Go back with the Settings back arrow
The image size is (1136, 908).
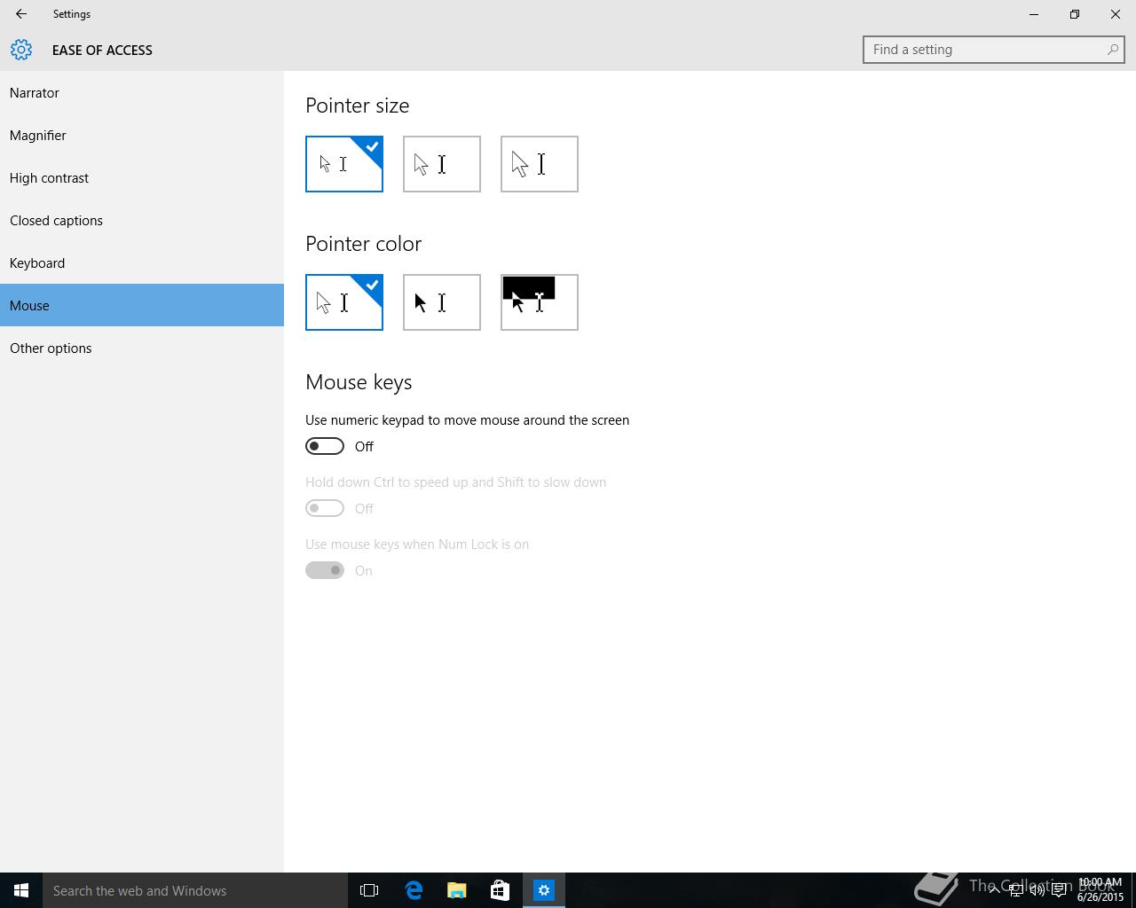pyautogui.click(x=20, y=14)
